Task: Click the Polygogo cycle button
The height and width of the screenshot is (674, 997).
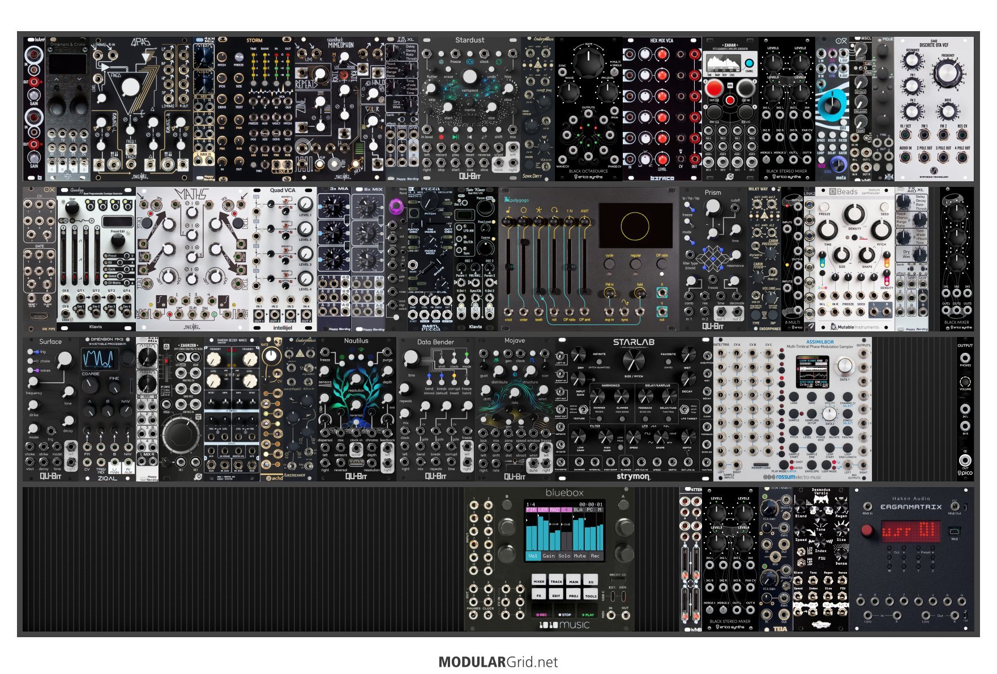Action: tap(609, 265)
